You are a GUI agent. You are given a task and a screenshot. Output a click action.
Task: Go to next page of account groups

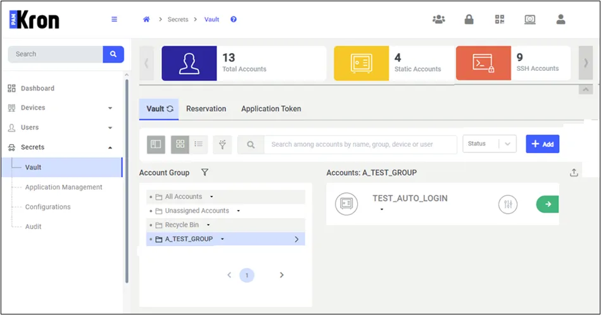click(282, 275)
